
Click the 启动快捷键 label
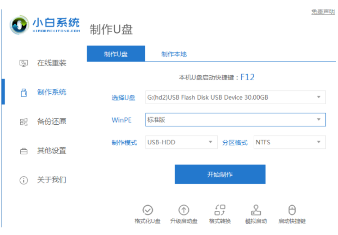tap(292, 221)
